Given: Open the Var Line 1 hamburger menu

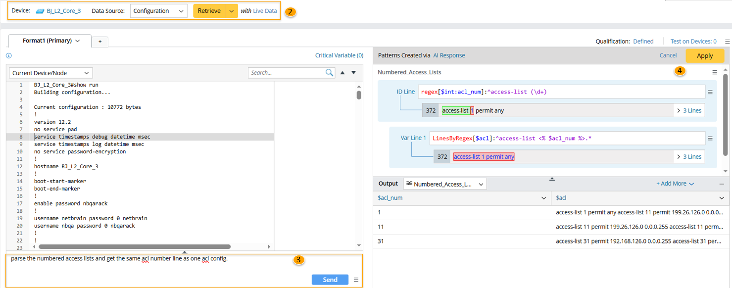Looking at the screenshot, I should tap(710, 139).
